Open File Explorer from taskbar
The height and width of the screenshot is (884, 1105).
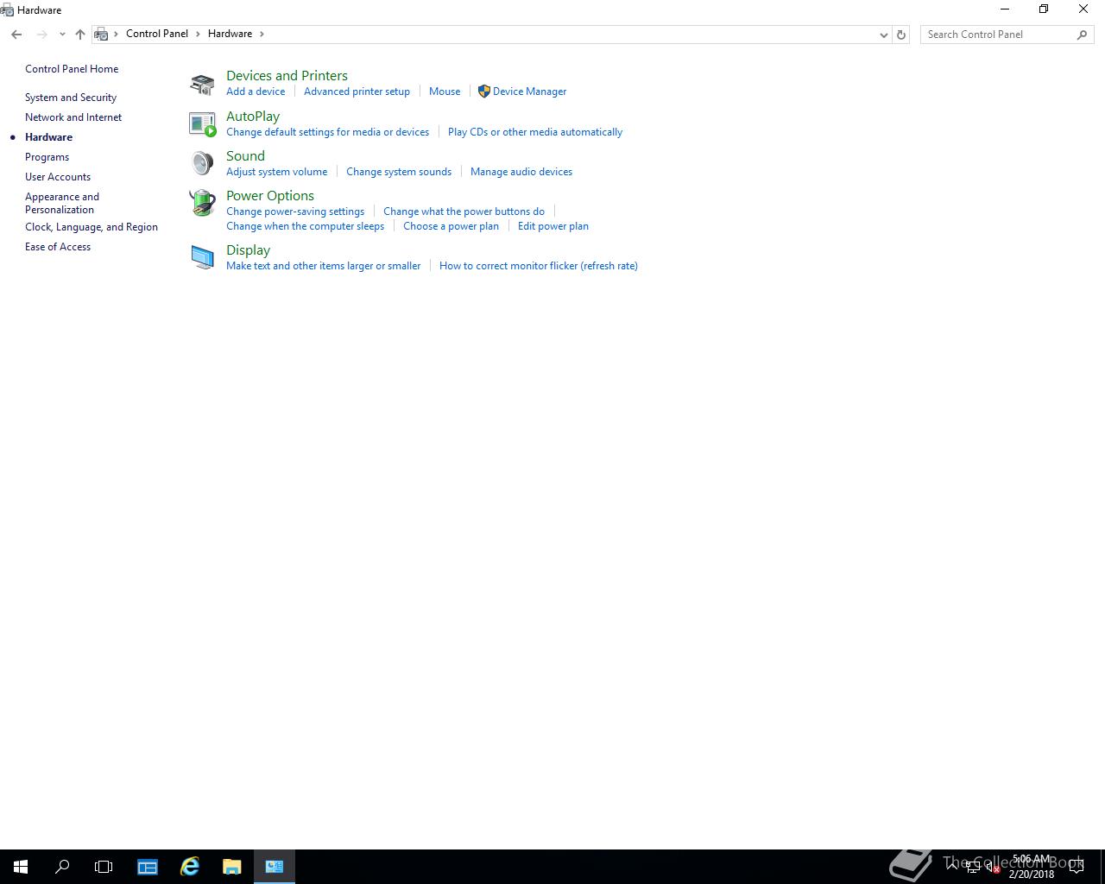click(232, 867)
